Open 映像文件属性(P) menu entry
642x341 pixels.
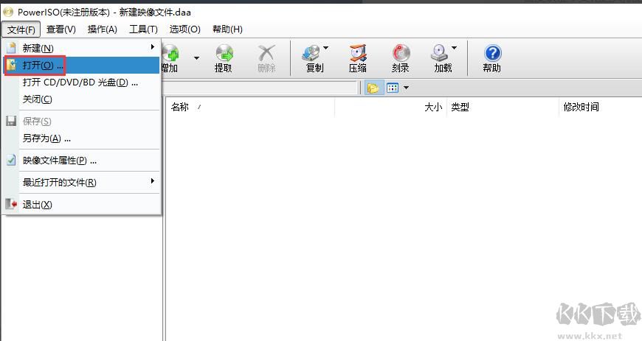81,161
